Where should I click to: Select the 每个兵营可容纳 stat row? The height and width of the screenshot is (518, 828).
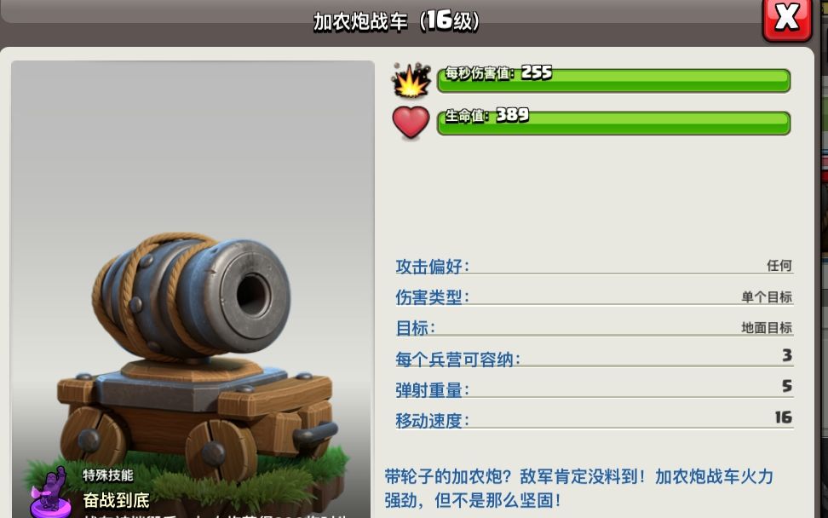[x=595, y=359]
